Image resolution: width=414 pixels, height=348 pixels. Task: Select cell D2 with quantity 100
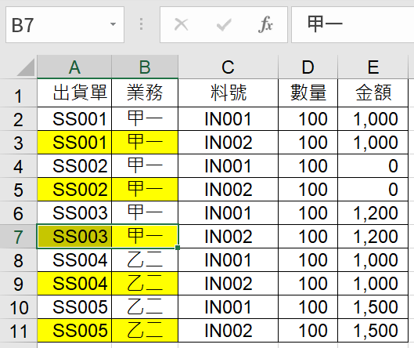308,119
